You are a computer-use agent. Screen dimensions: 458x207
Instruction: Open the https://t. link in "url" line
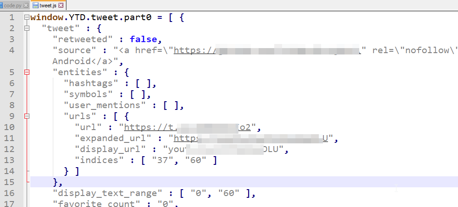click(x=187, y=127)
